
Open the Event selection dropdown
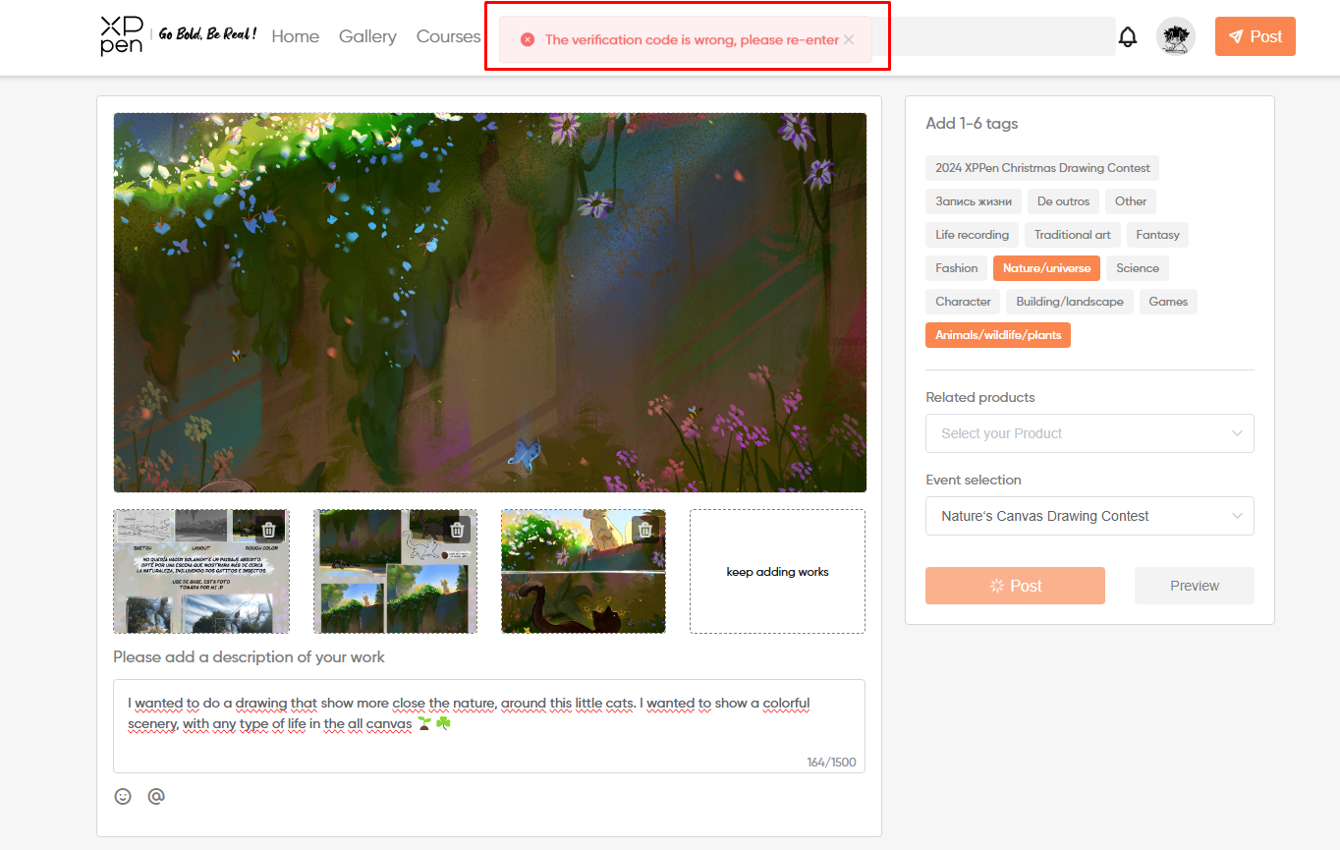click(x=1089, y=516)
